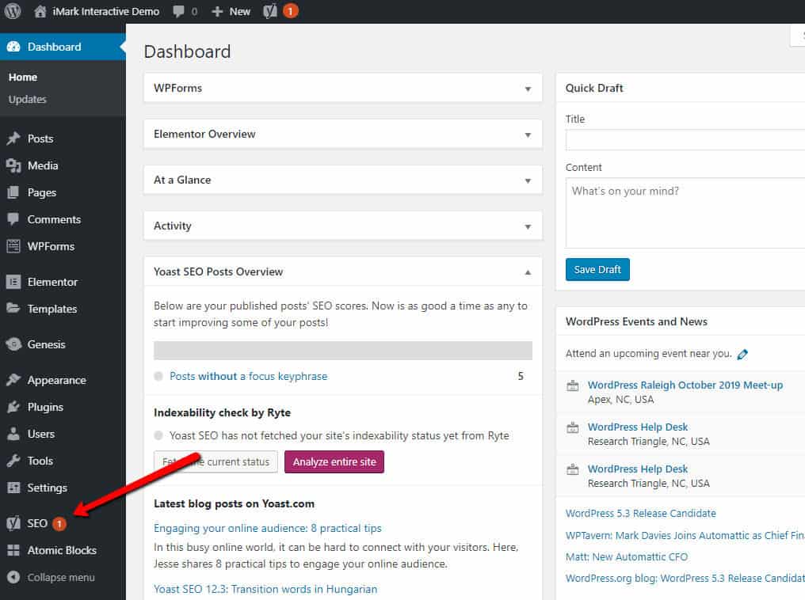
Task: Expand the At a Glance widget
Action: point(528,180)
